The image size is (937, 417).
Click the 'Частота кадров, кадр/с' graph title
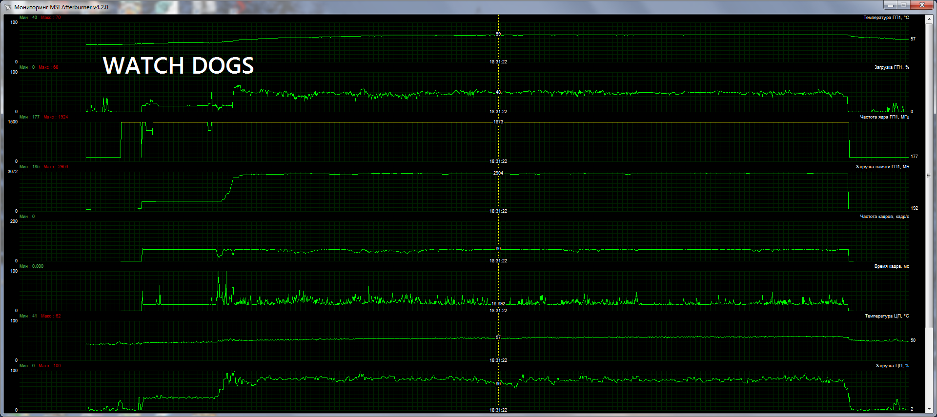pos(884,217)
